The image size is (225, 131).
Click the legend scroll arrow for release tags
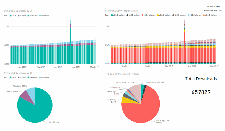(219, 15)
